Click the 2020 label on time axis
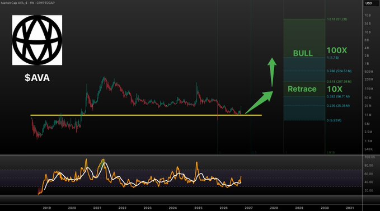The width and height of the screenshot is (380, 211). click(x=72, y=208)
